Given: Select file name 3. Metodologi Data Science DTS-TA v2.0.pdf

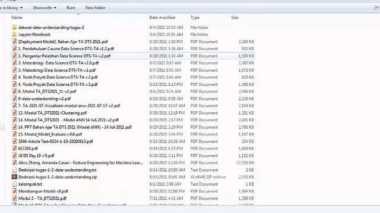Looking at the screenshot, I should click(x=58, y=63).
